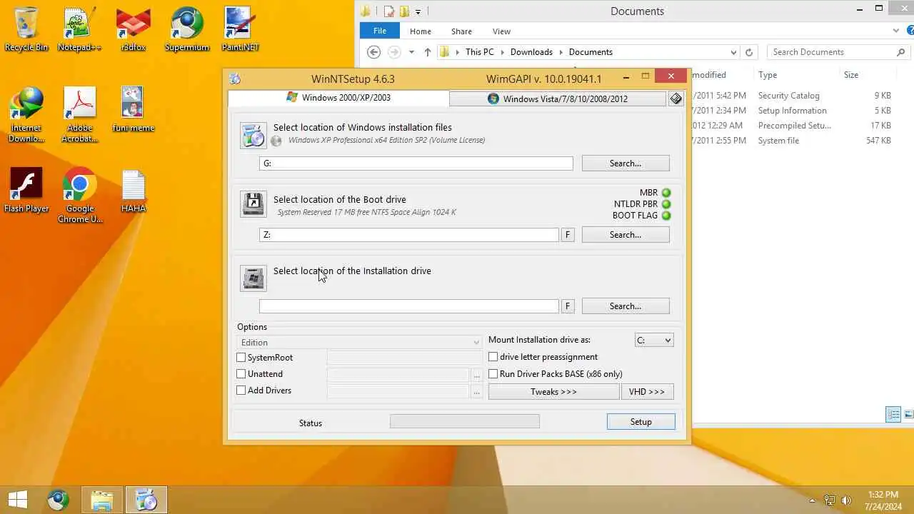Click the Setup button
Screen dimensions: 914x514
(641, 422)
